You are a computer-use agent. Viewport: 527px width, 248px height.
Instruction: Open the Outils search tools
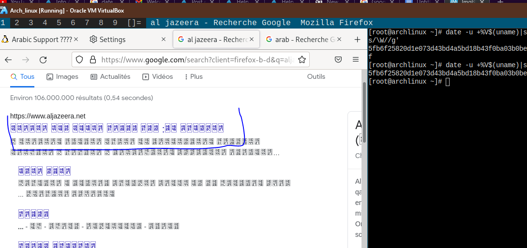coord(316,77)
